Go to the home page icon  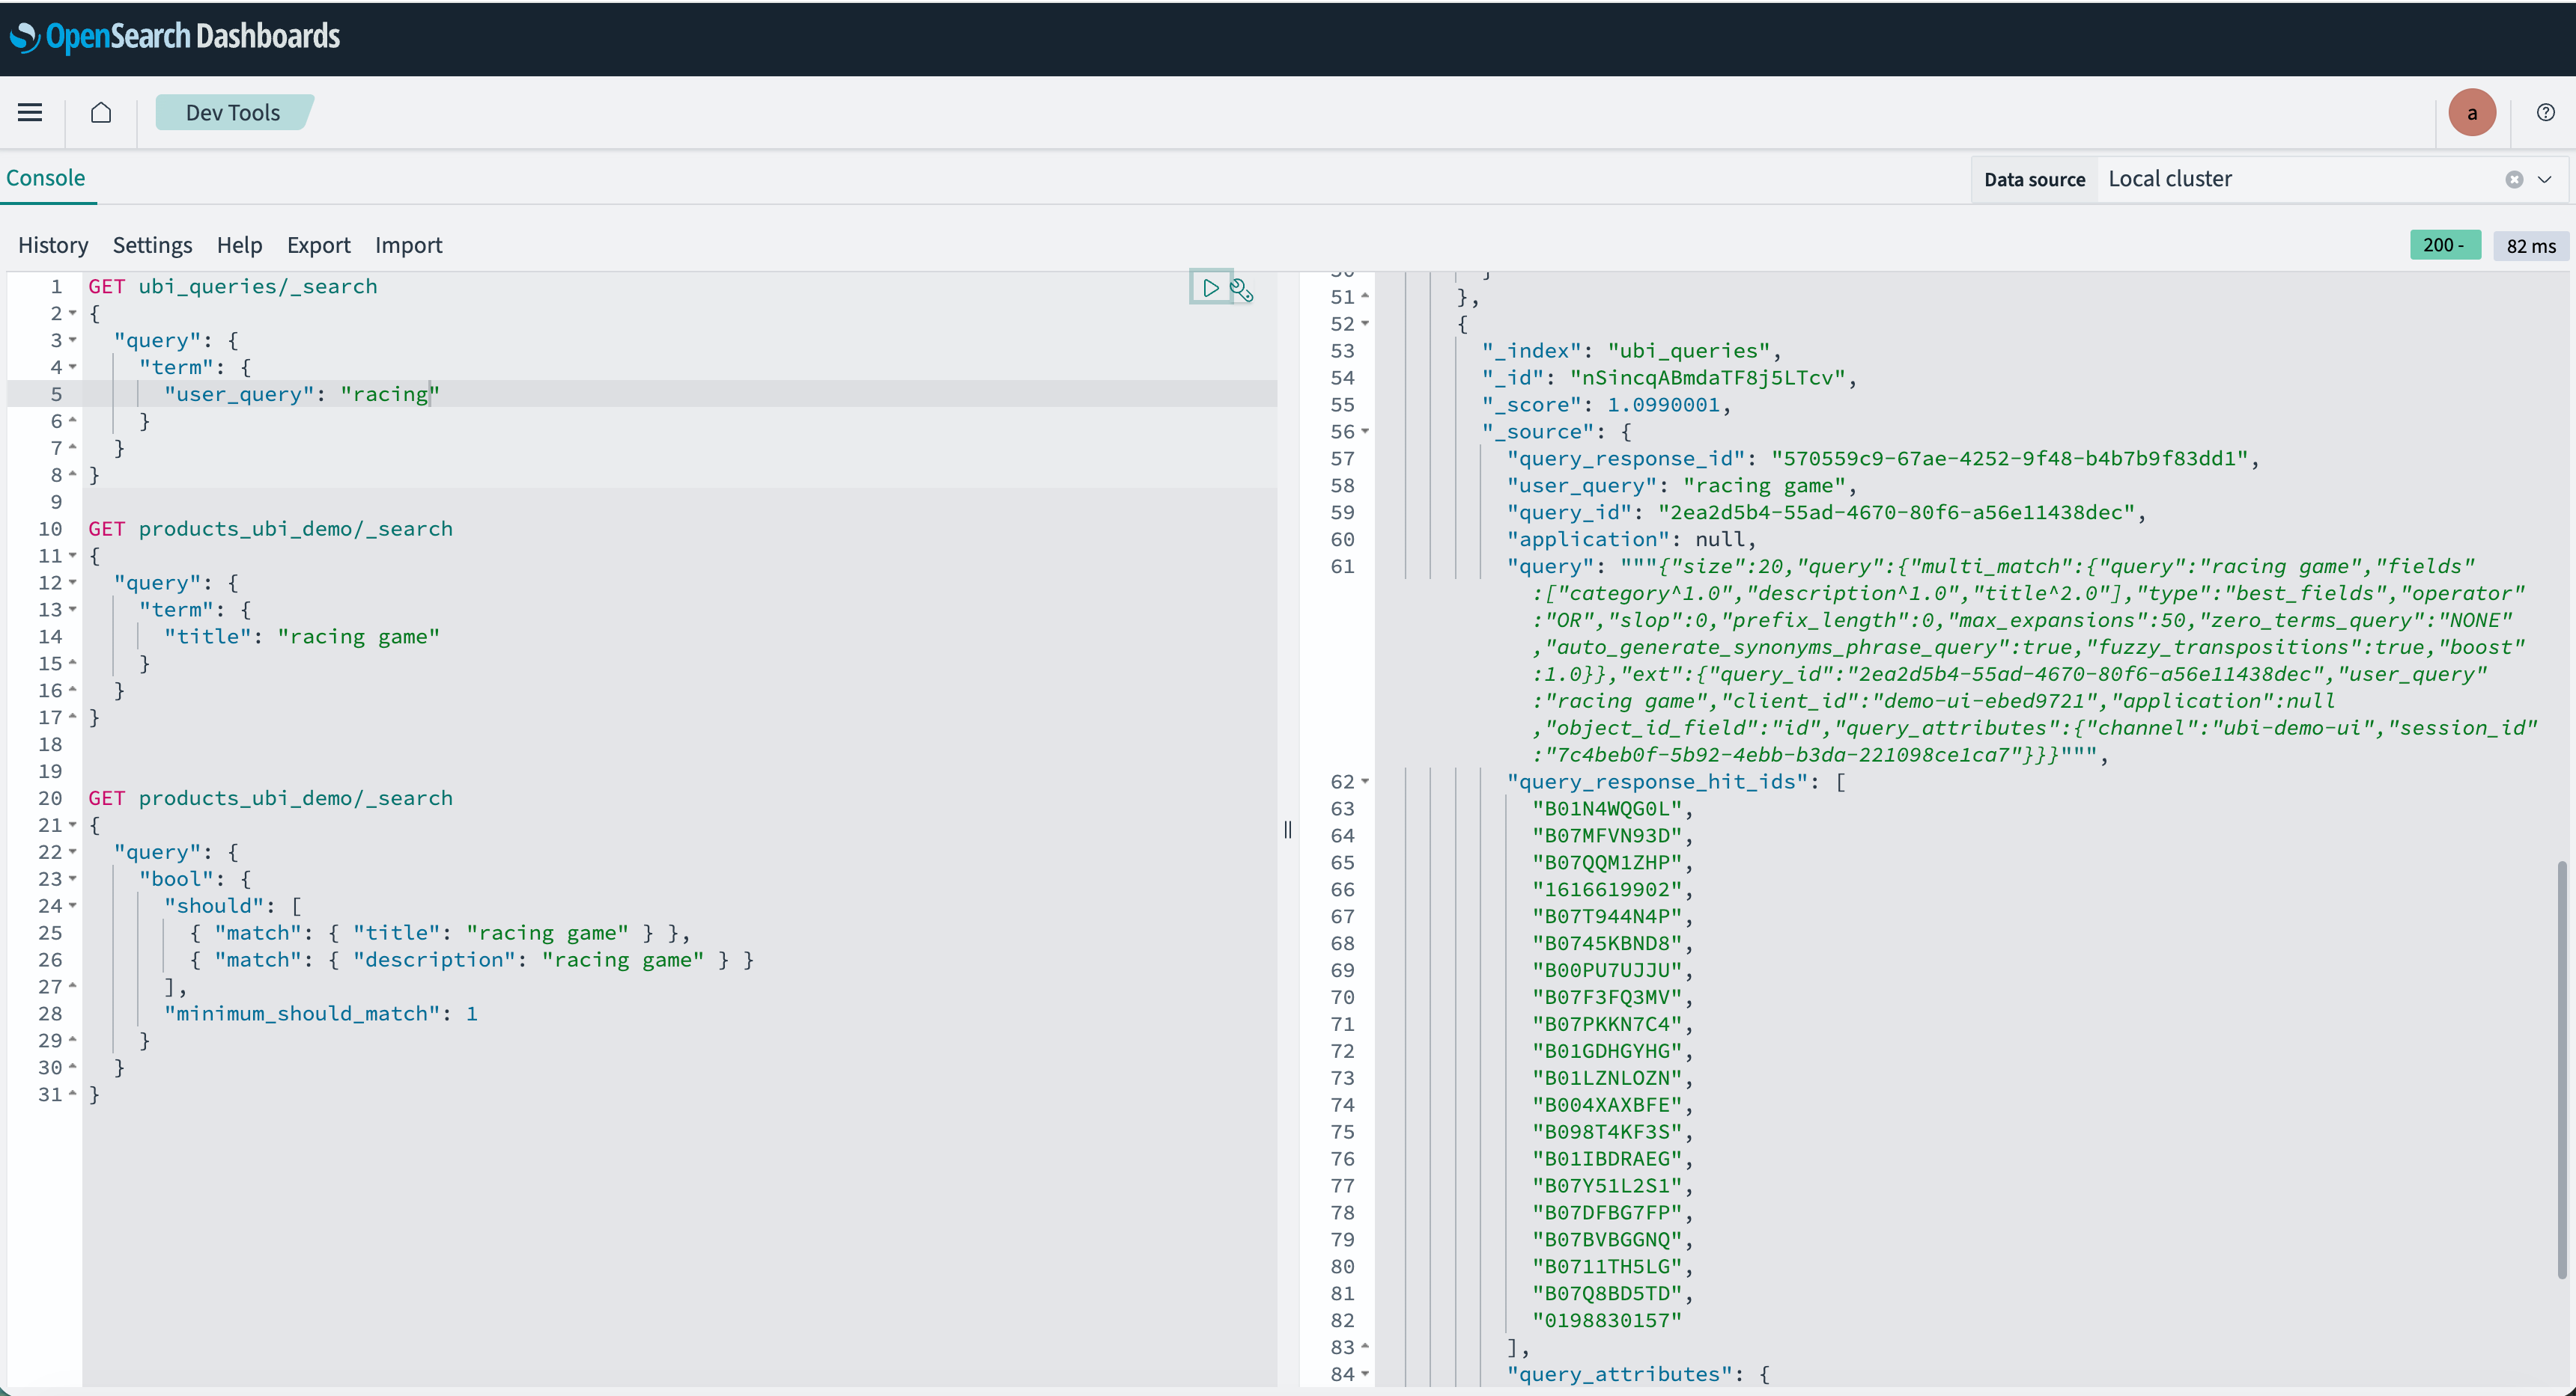[101, 112]
